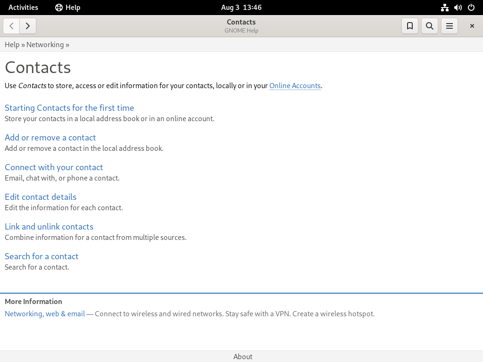Open the hamburger menu in the header bar
This screenshot has height=362, width=483.
coord(450,26)
